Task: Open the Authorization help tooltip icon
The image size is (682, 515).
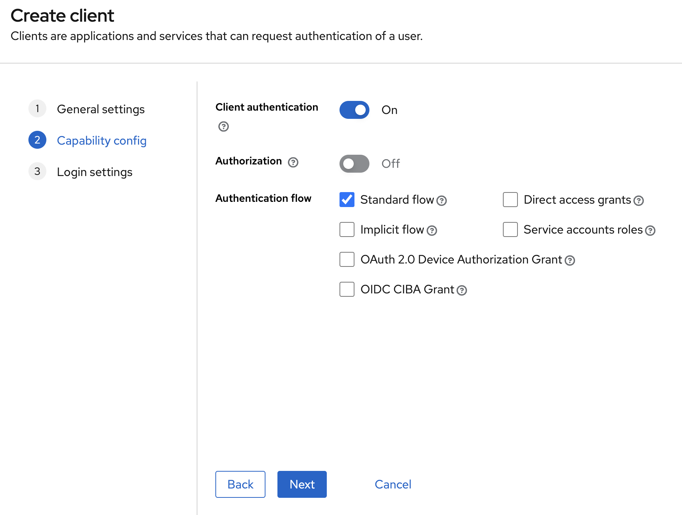Action: 293,162
